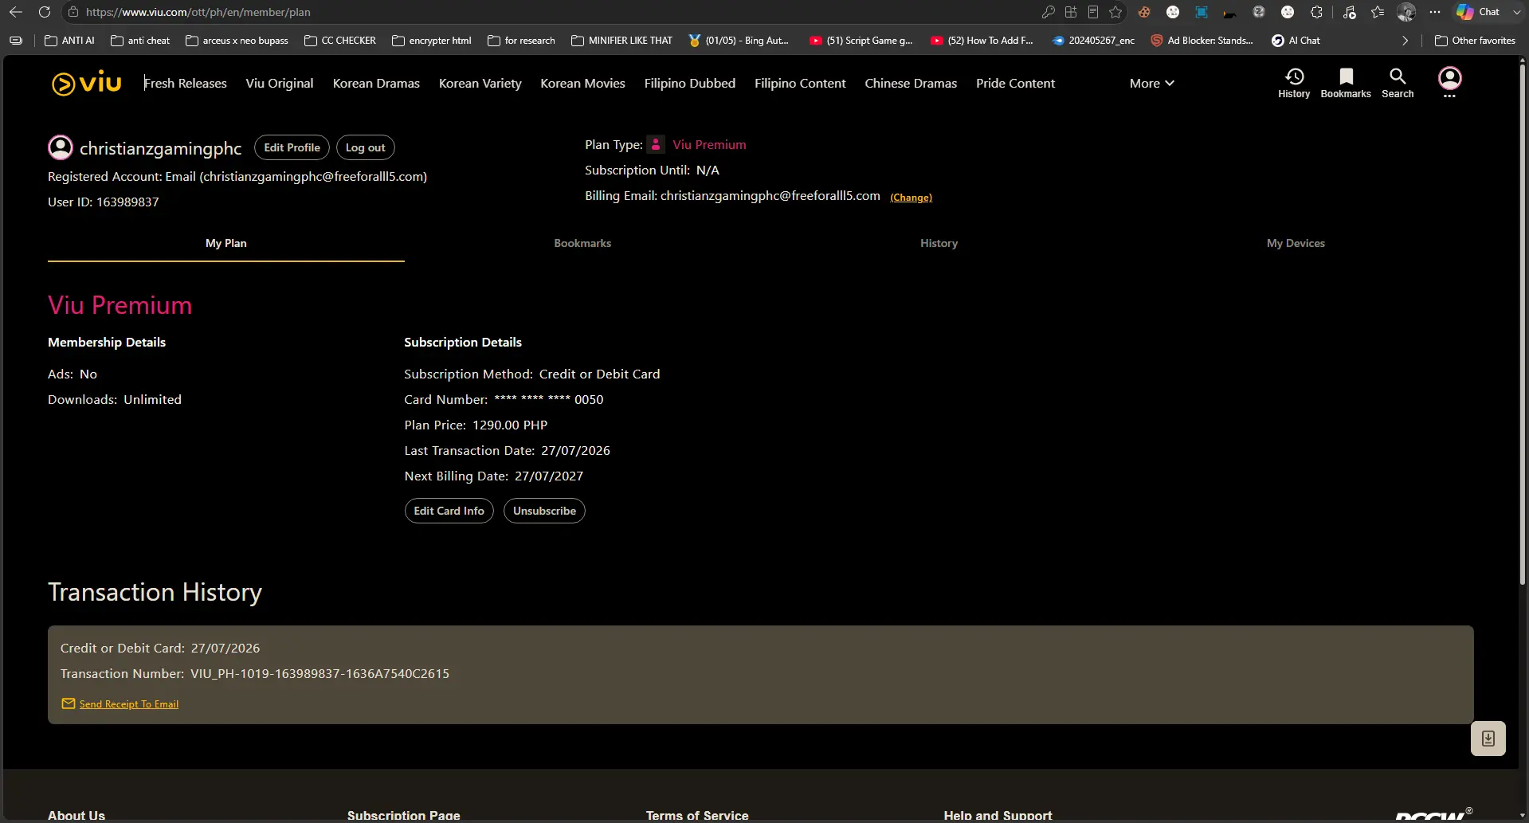Open Korean Variety in navigation
This screenshot has width=1529, height=823.
[480, 84]
